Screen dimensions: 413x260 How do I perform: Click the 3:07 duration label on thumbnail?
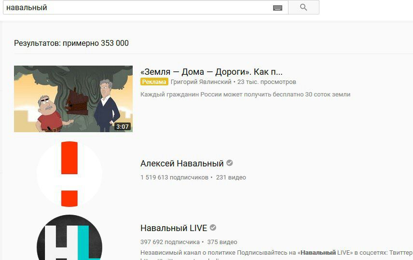[123, 127]
